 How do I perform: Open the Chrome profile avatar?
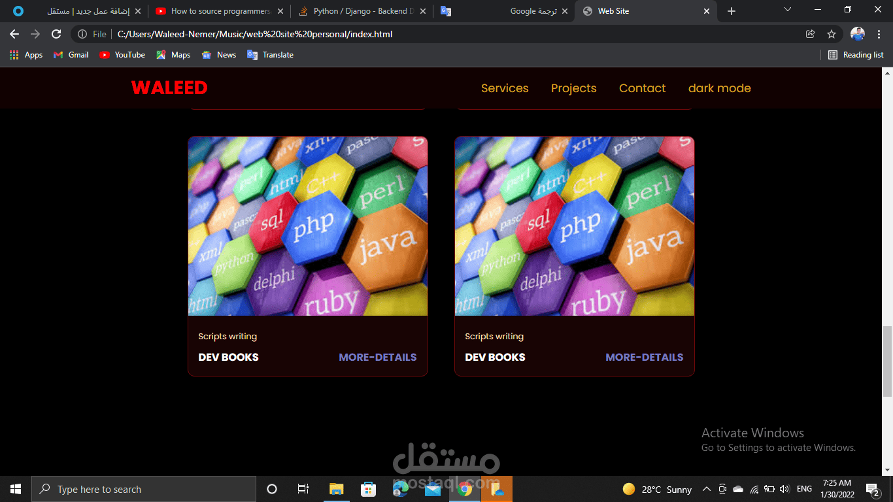(x=858, y=34)
